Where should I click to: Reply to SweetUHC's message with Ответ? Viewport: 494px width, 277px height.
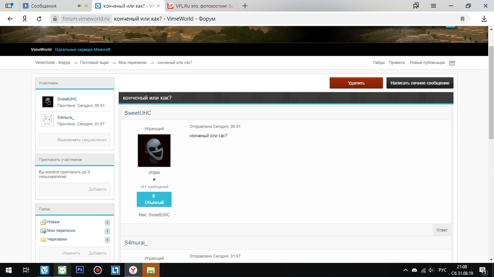(x=442, y=230)
